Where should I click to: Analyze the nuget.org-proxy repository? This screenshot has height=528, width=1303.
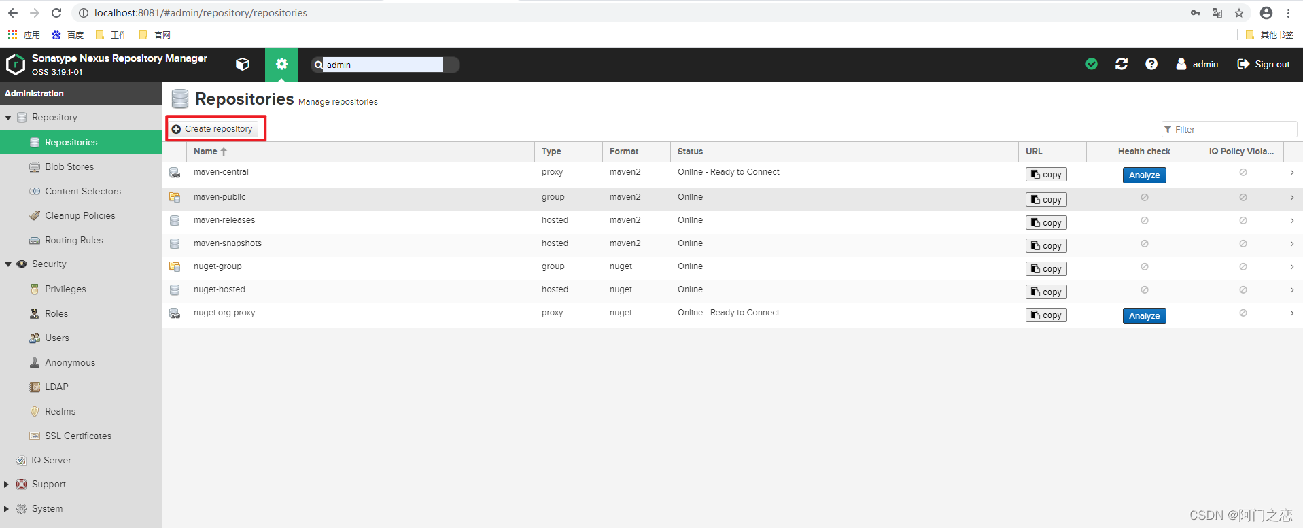coord(1145,316)
